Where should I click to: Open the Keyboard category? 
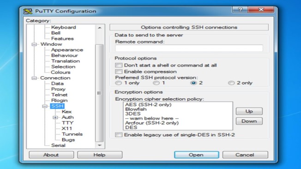coord(64,27)
